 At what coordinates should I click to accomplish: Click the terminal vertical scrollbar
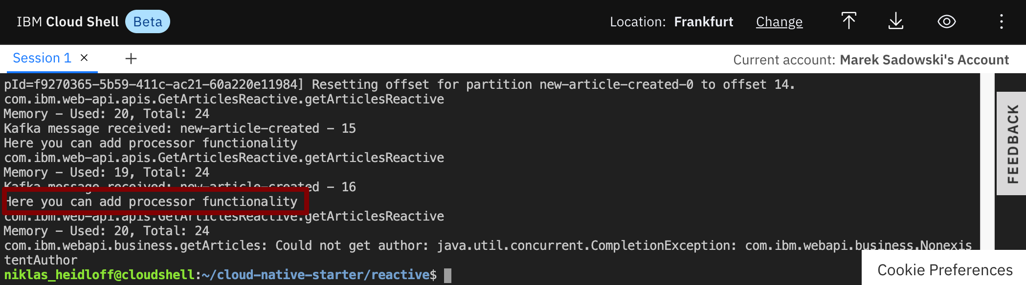[x=987, y=161]
